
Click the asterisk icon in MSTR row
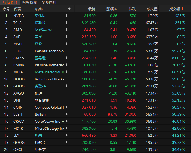(x=66, y=128)
